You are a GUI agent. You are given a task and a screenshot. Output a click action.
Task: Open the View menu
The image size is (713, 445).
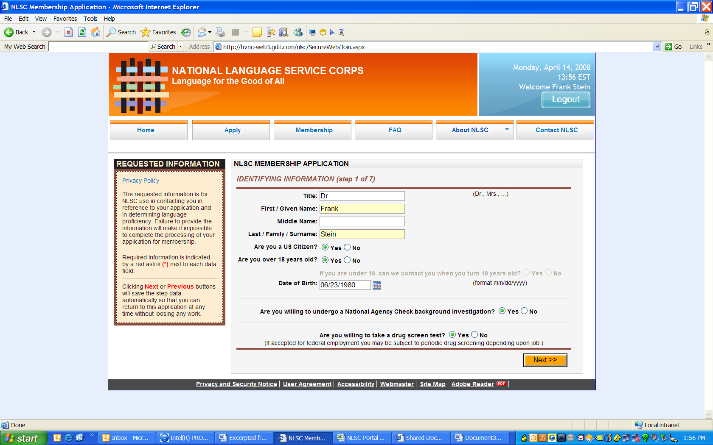[41, 19]
